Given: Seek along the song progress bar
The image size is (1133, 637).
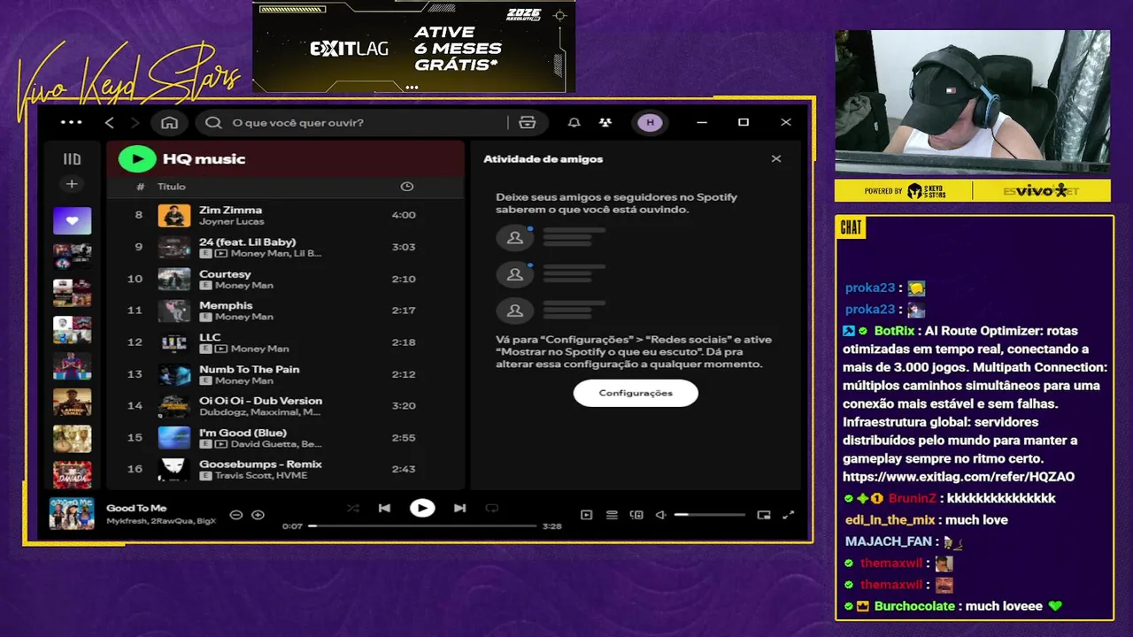Looking at the screenshot, I should tap(422, 526).
